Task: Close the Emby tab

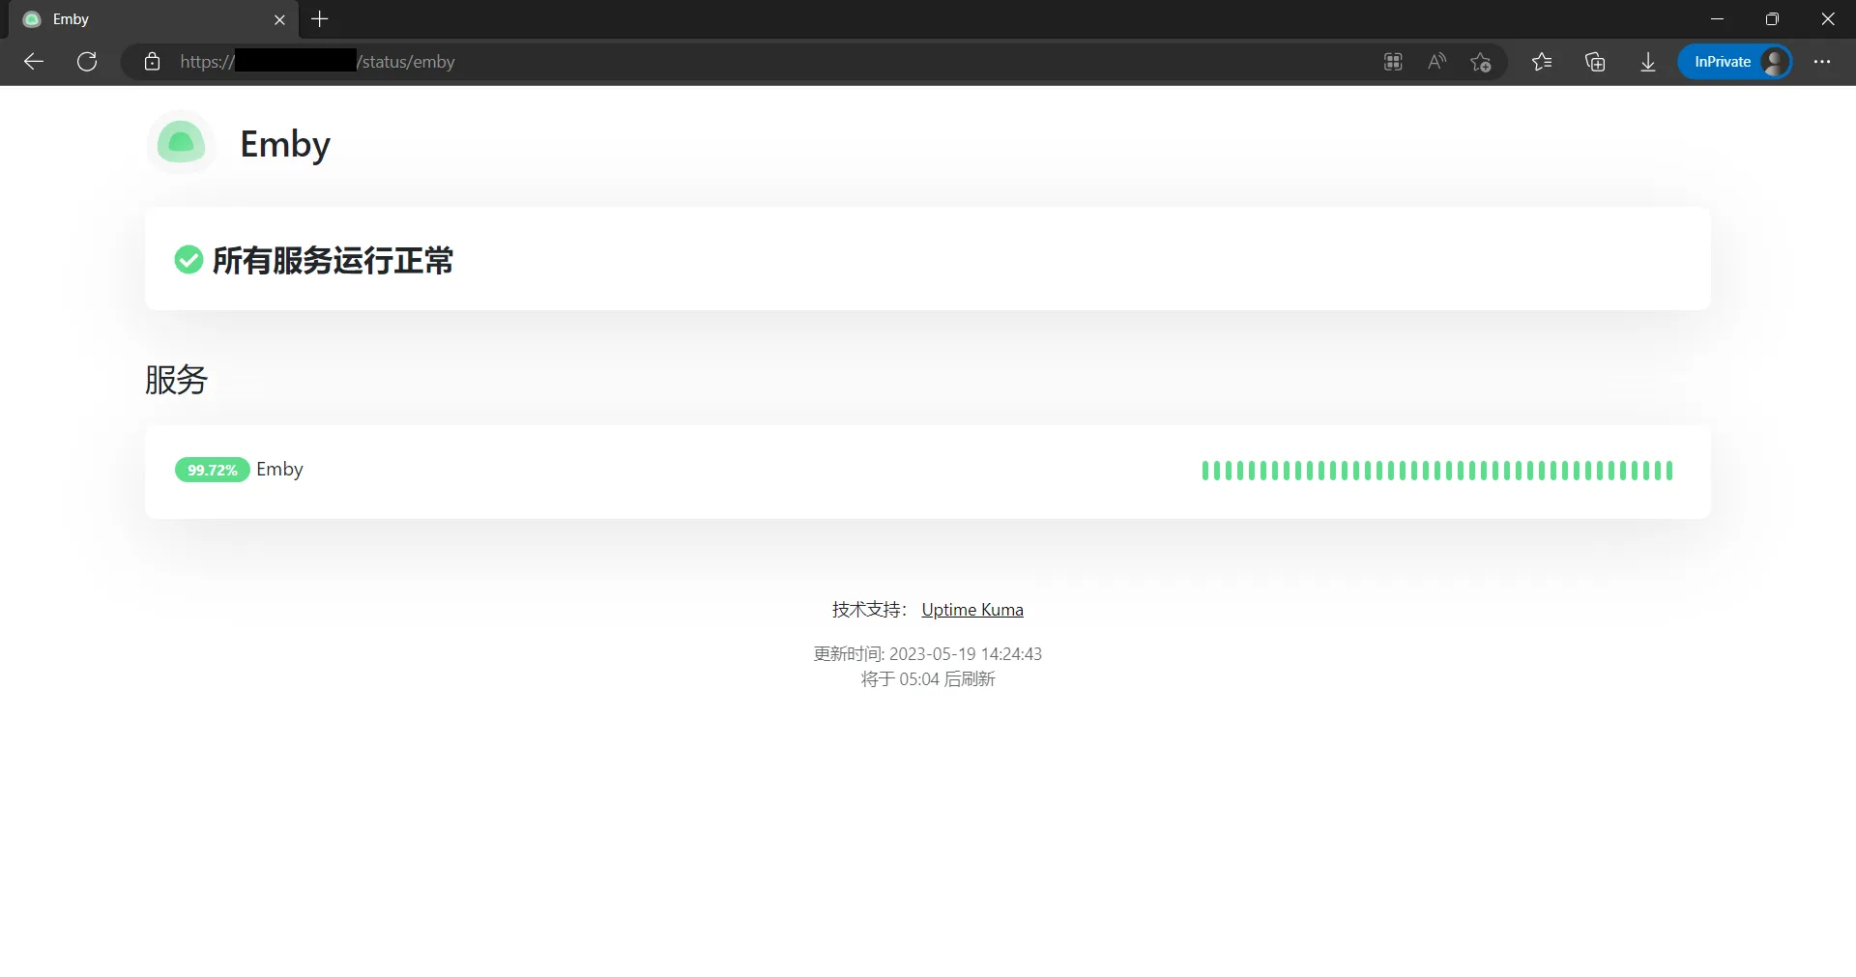Action: [279, 19]
